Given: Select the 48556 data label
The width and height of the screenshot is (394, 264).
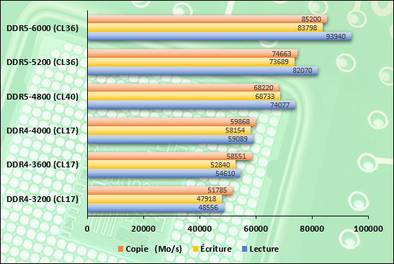Looking at the screenshot, I should [x=208, y=208].
